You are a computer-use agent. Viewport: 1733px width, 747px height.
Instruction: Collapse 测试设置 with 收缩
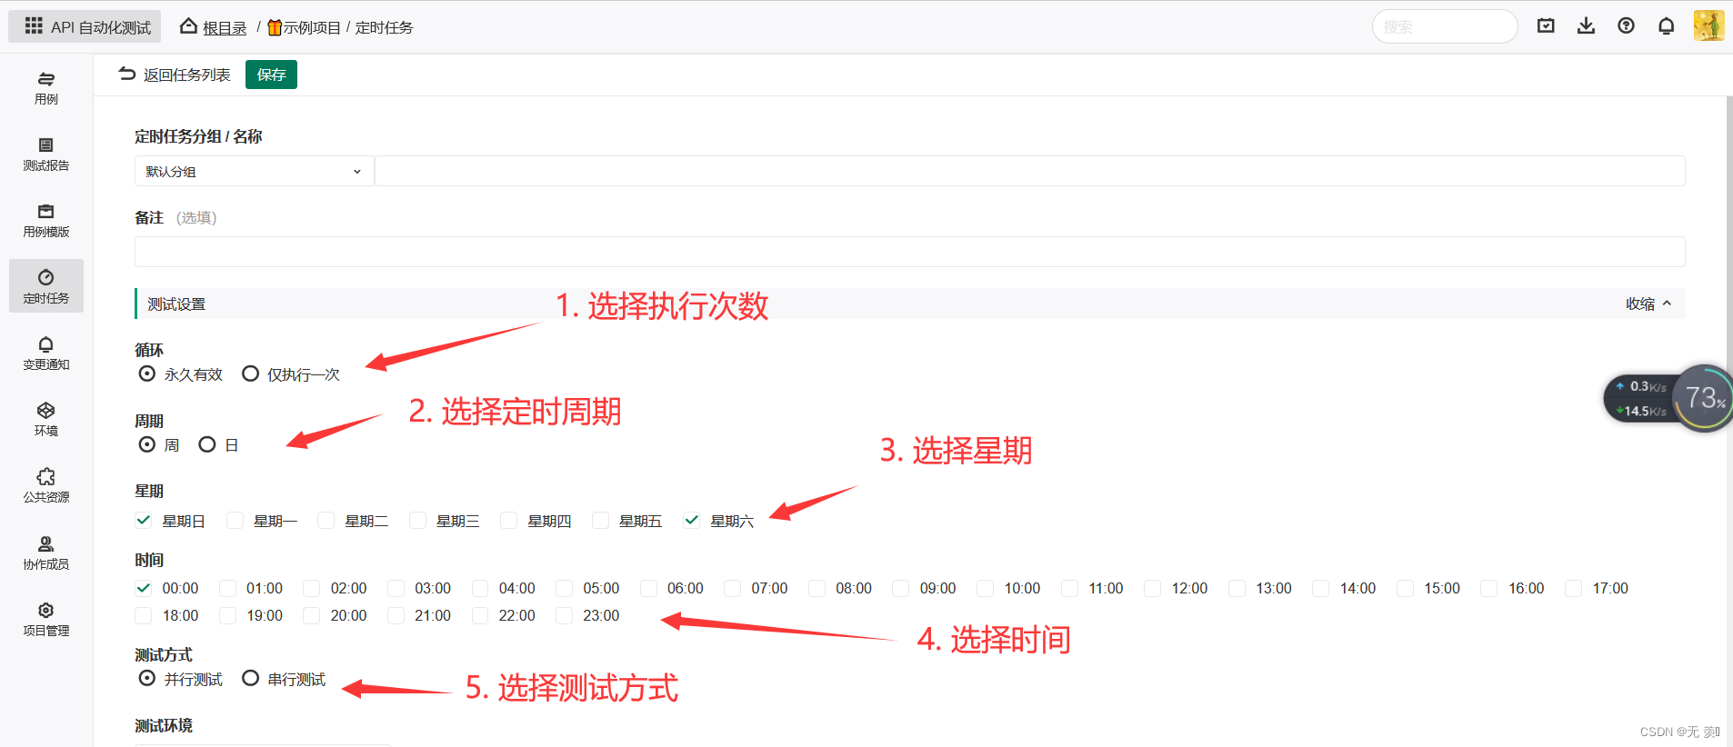coord(1648,304)
